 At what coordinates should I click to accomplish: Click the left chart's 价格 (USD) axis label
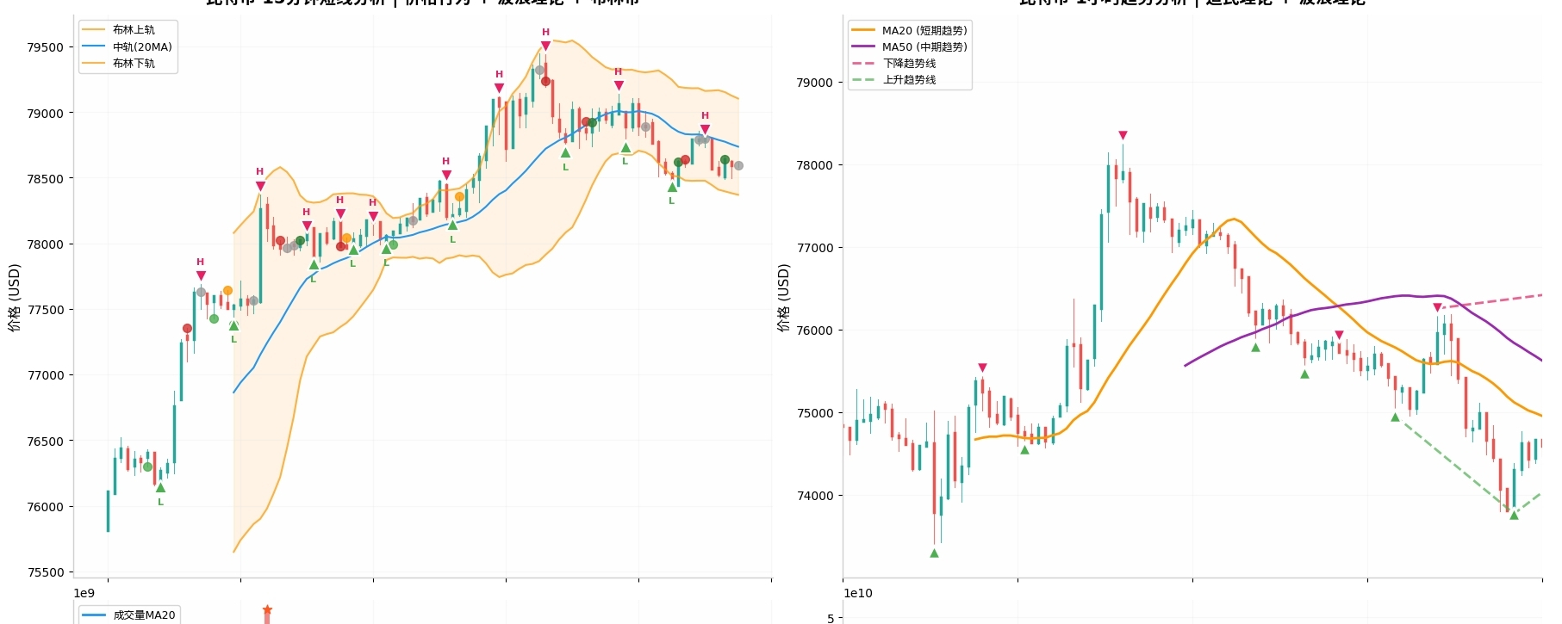14,298
